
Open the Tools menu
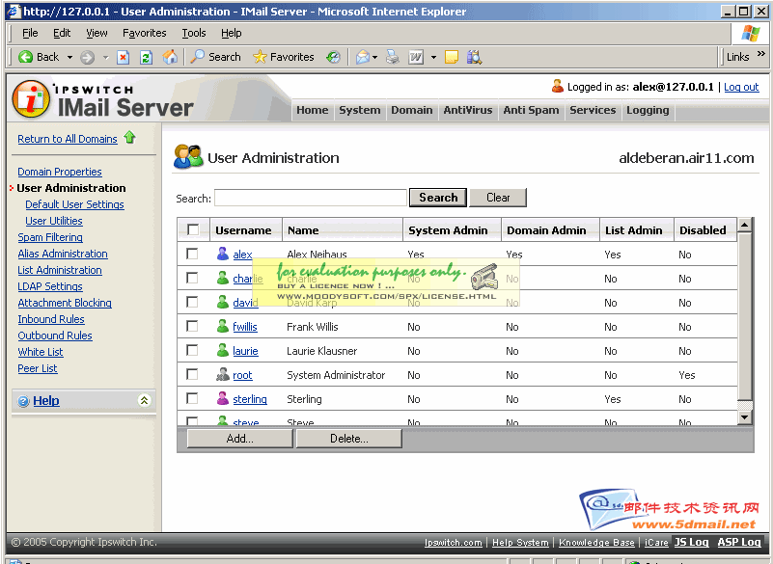(x=193, y=33)
